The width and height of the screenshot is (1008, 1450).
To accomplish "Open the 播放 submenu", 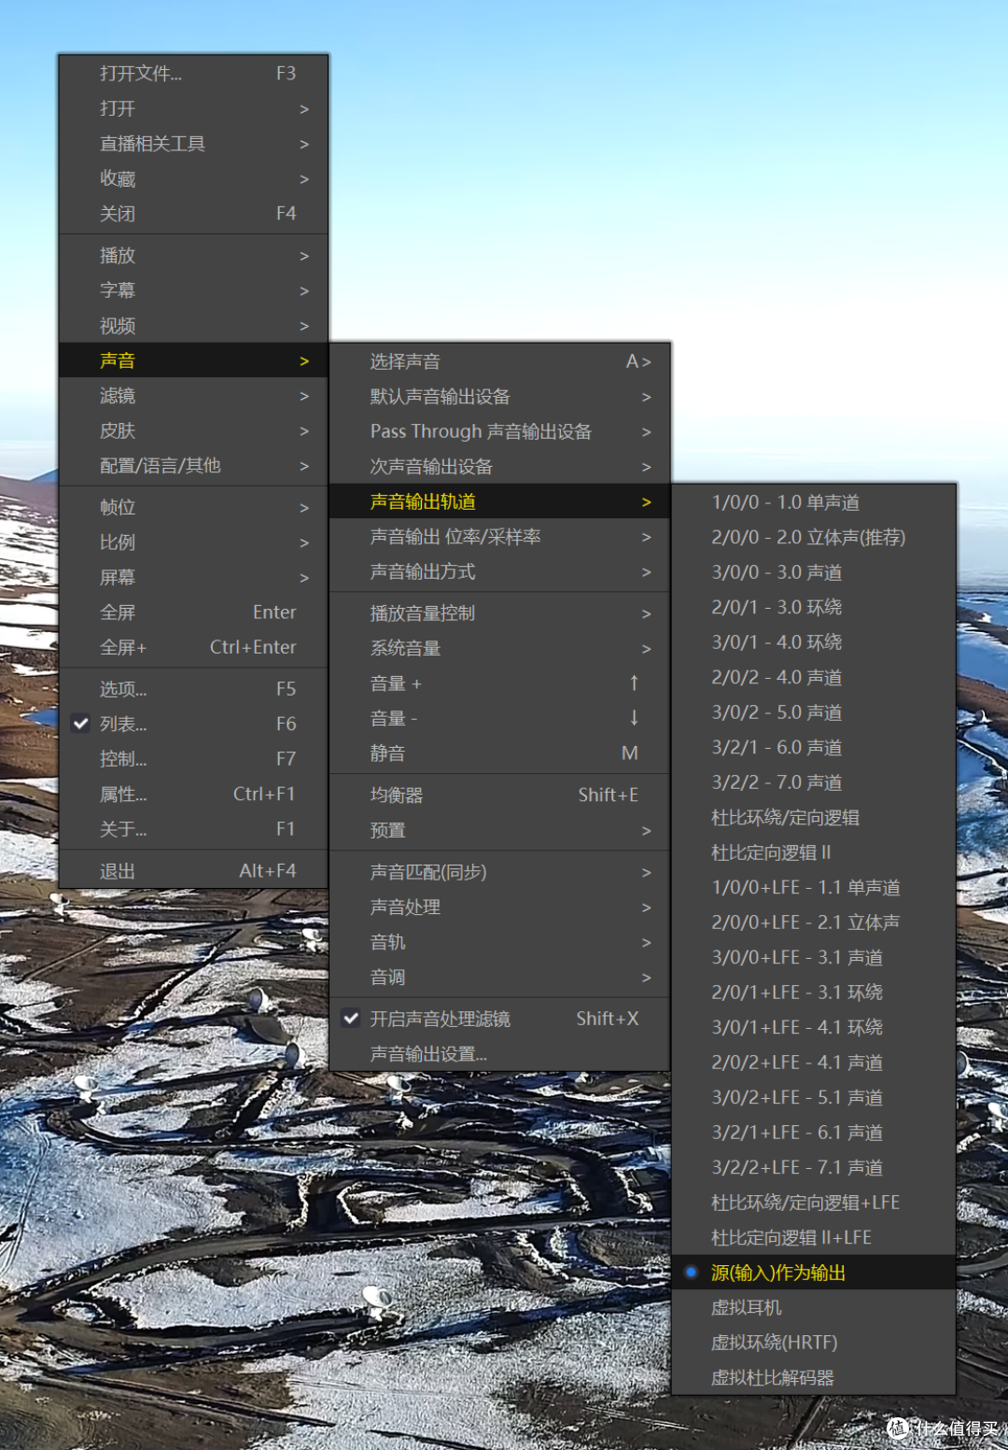I will coord(193,256).
